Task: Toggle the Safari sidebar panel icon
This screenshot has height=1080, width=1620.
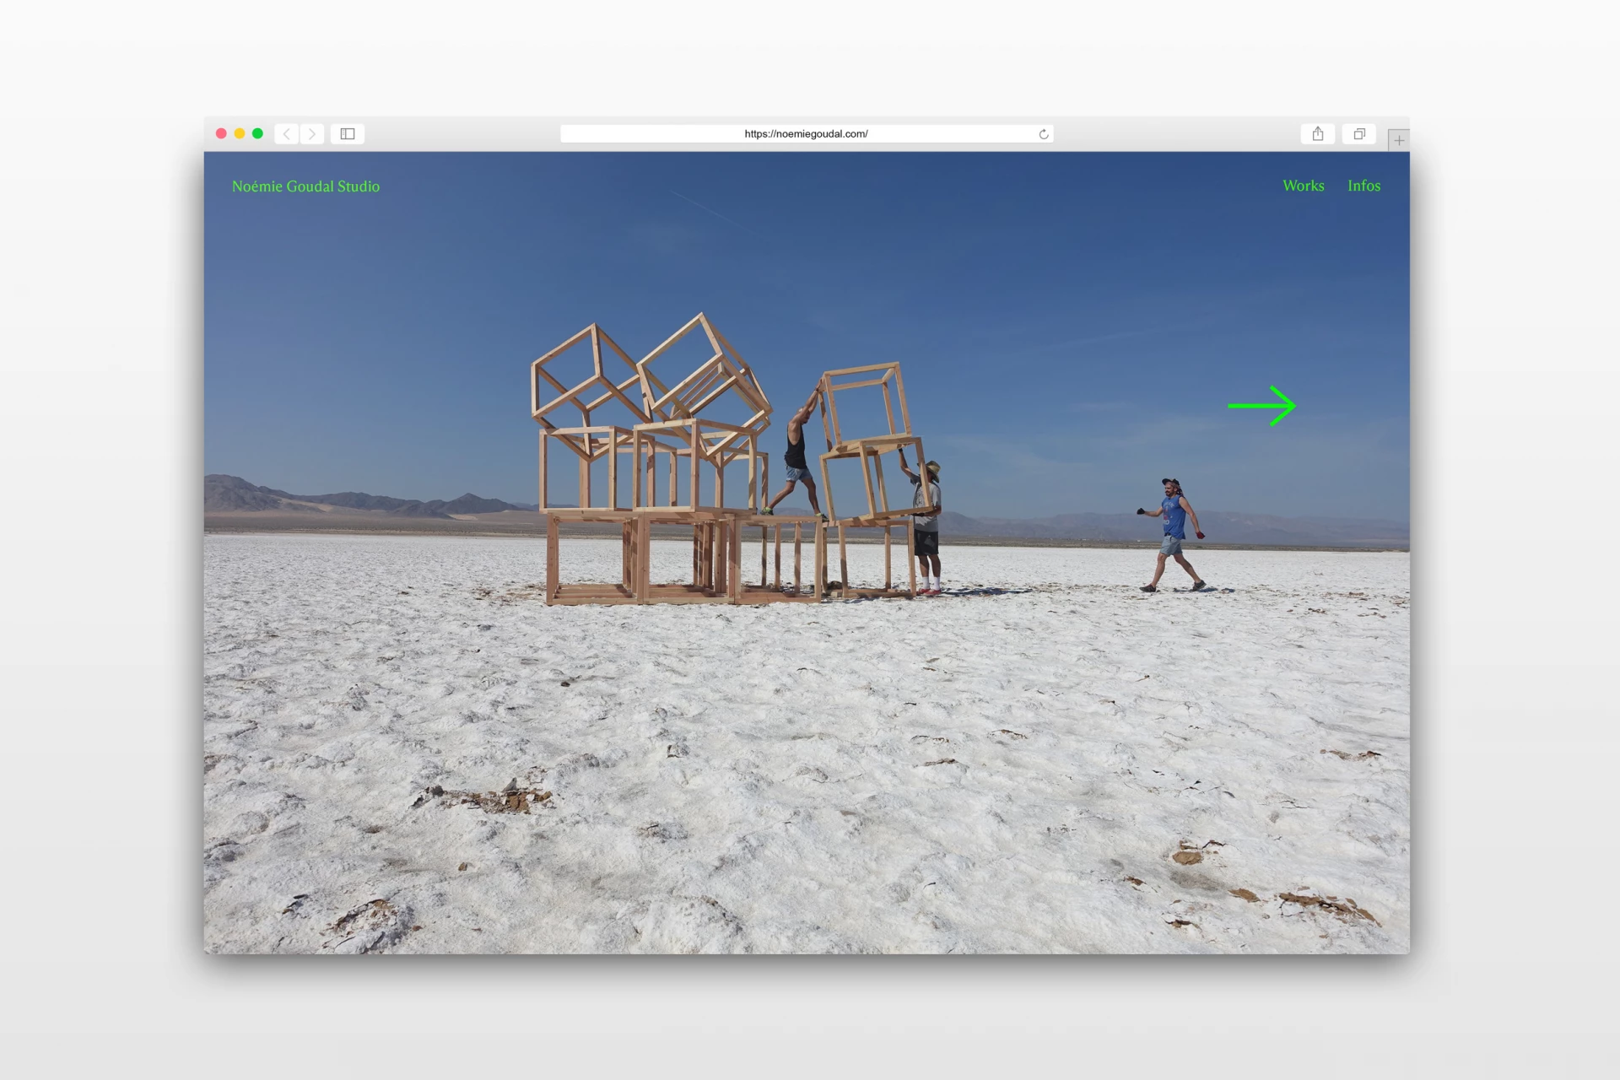Action: point(348,134)
